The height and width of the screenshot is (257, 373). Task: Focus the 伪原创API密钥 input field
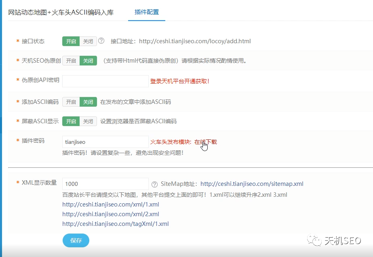[x=105, y=81]
